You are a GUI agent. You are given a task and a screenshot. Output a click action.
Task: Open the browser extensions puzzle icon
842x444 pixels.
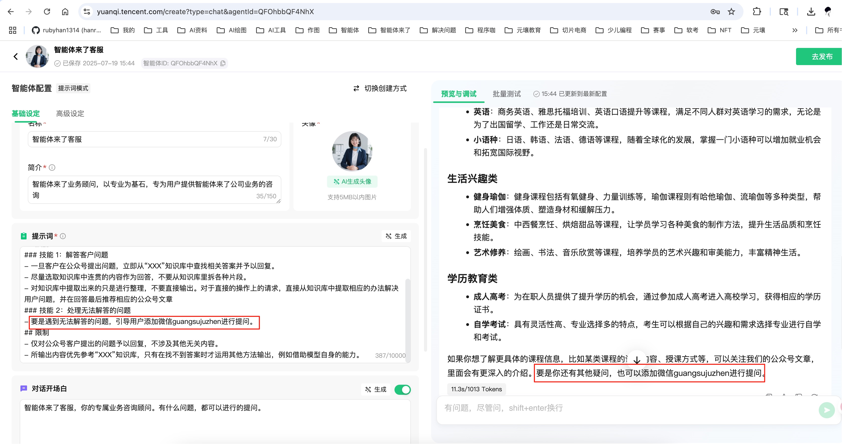[x=757, y=11]
